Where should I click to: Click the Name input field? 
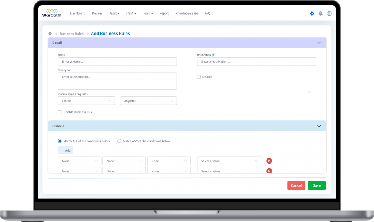(x=117, y=61)
